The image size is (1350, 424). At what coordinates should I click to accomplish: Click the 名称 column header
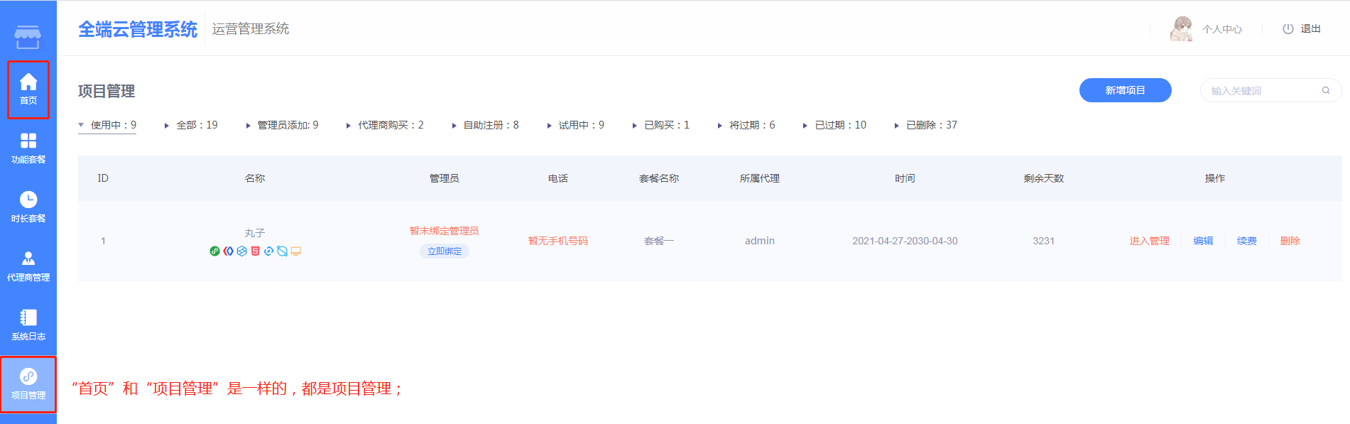pos(255,178)
